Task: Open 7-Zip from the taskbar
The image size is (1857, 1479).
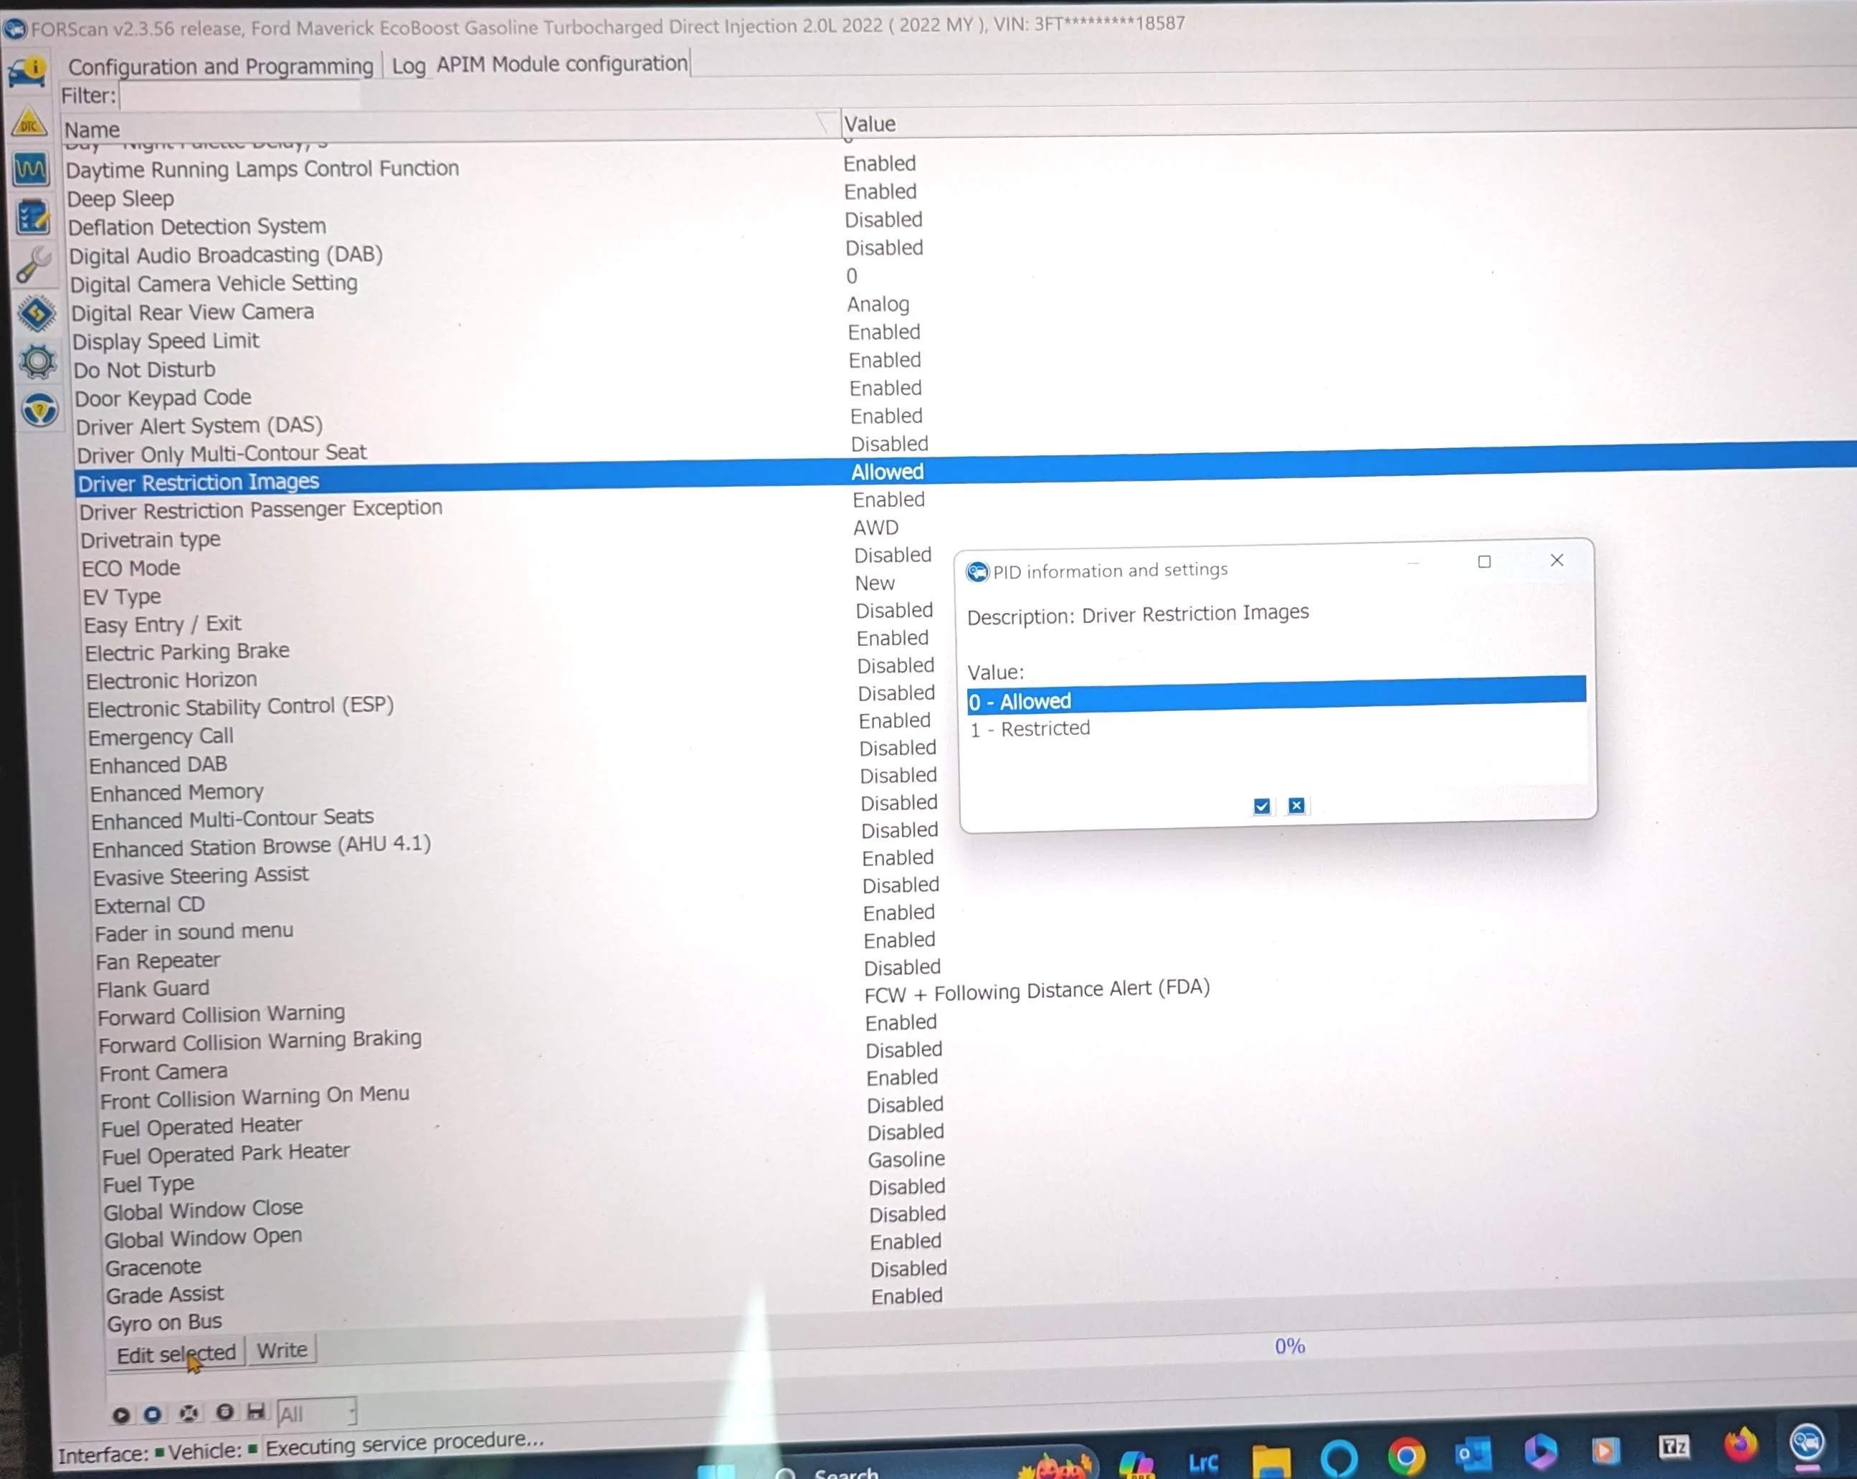Action: [x=1673, y=1447]
